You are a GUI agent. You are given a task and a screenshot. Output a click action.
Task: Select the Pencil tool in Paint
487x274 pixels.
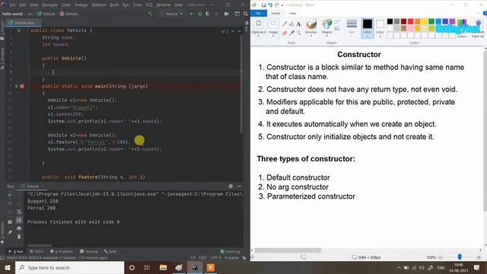pos(285,24)
